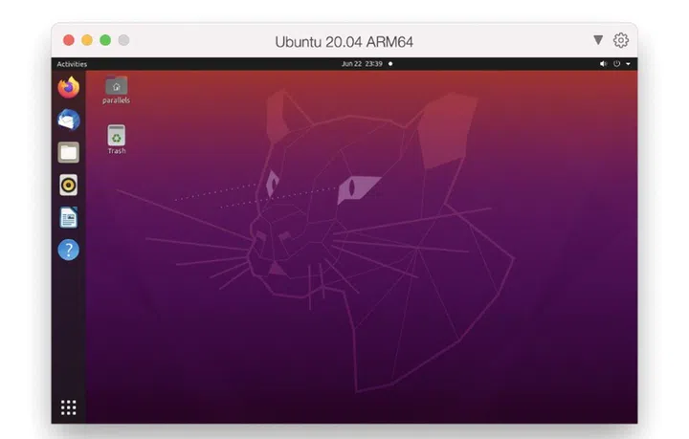Screen dimensions: 689x439
Task: Open the clock calendar showing Jun 22 23:39
Action: pyautogui.click(x=362, y=64)
